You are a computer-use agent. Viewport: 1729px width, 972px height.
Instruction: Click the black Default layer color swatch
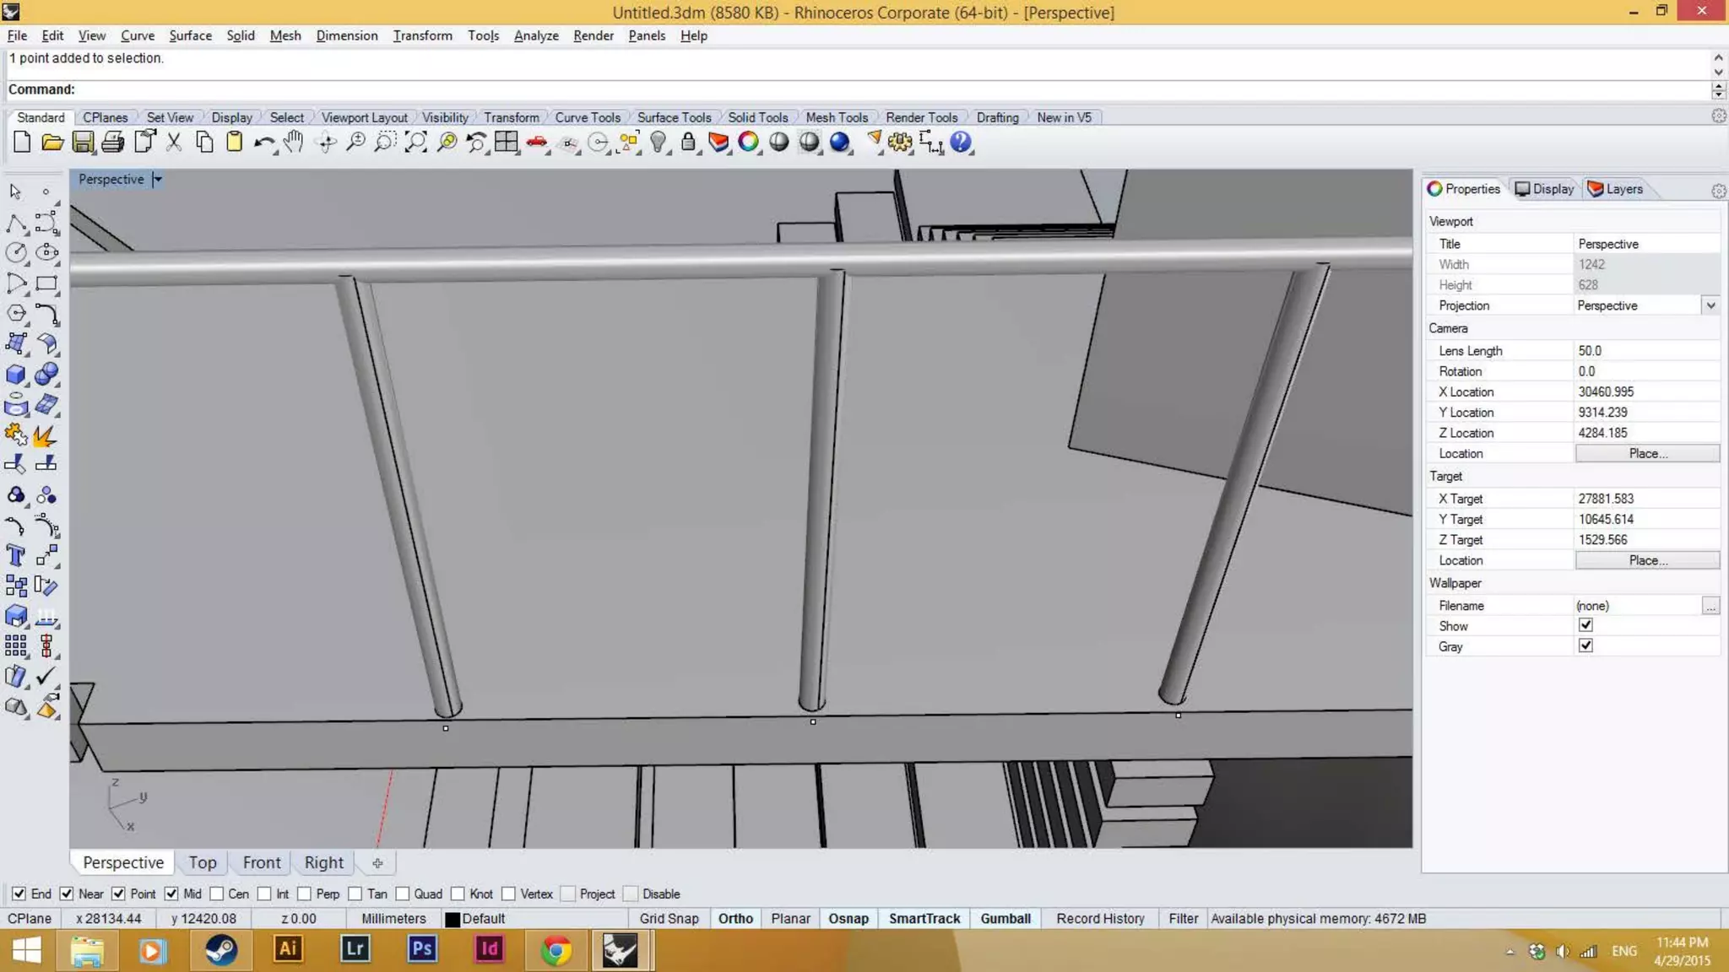point(453,919)
